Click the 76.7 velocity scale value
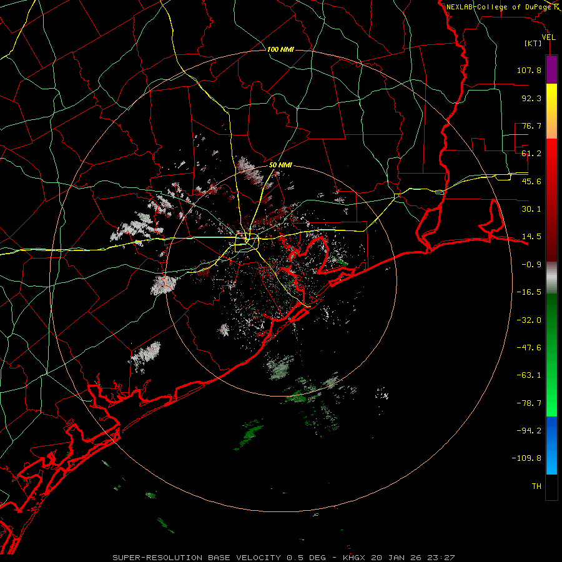The height and width of the screenshot is (562, 562). (x=531, y=126)
